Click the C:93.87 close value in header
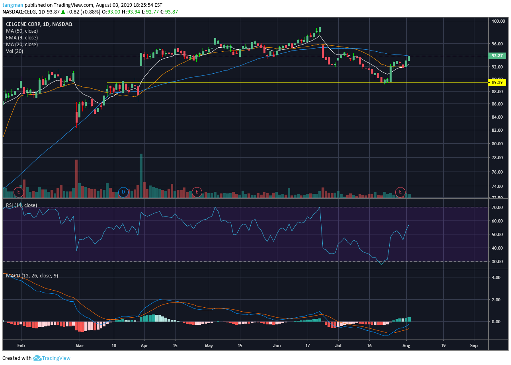 coord(169,12)
